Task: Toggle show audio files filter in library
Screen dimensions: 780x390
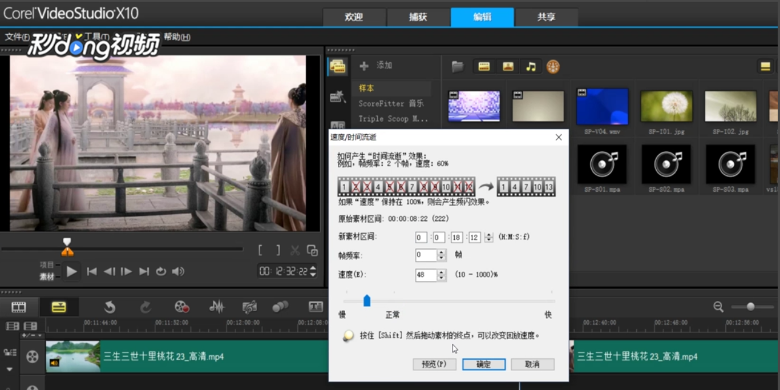Action: 531,66
